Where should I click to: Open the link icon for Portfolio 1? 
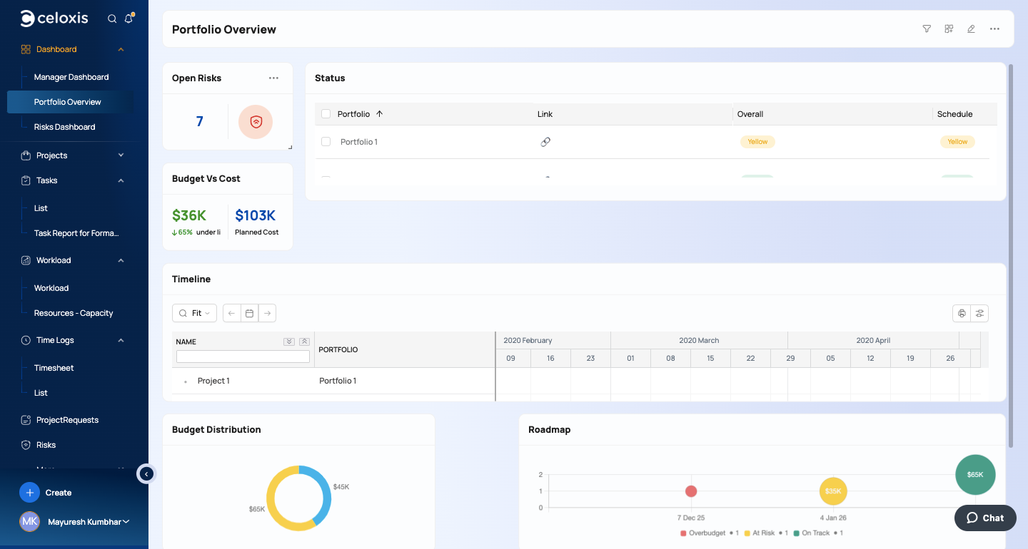point(545,142)
